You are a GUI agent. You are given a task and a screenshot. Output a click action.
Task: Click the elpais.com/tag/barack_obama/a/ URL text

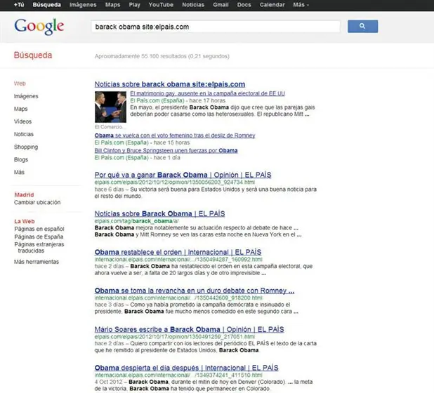pyautogui.click(x=136, y=221)
